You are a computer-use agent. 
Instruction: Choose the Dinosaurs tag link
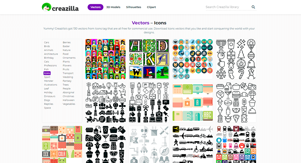pos(50,96)
